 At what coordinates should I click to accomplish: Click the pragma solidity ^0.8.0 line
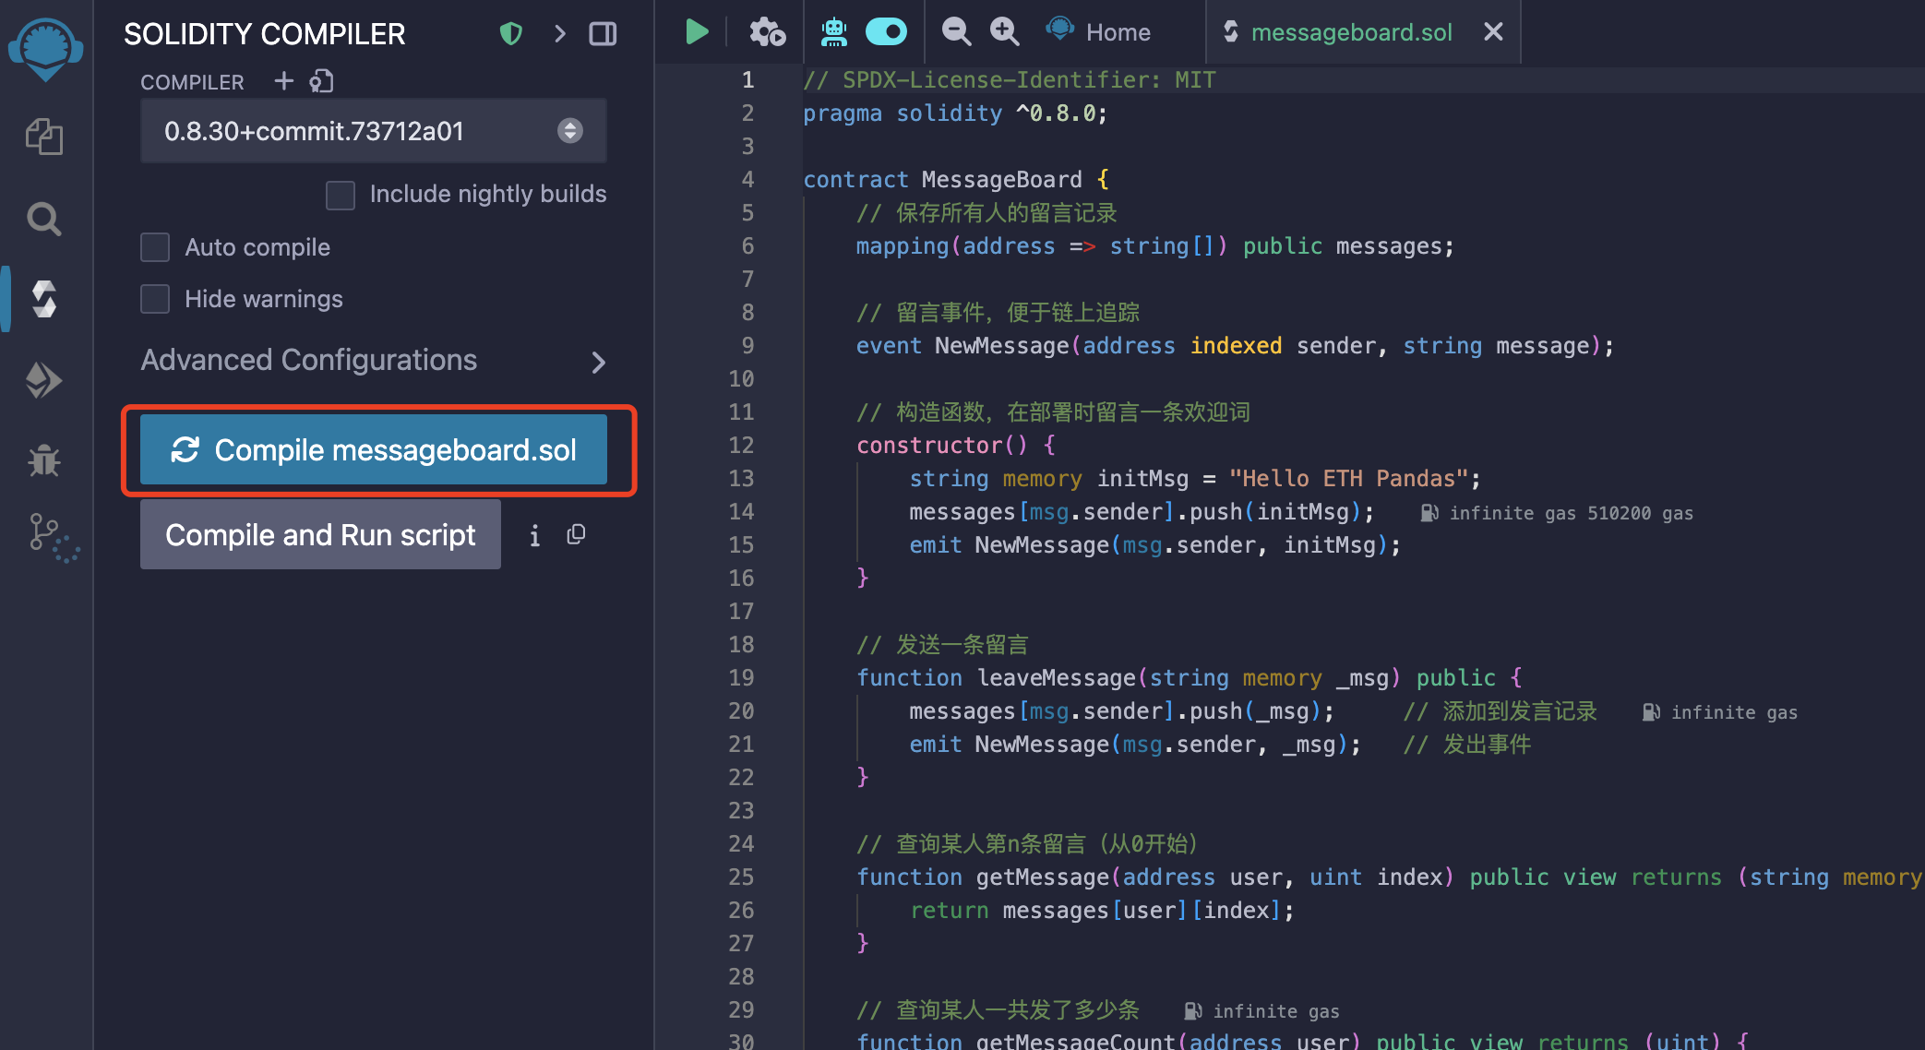[x=954, y=113]
